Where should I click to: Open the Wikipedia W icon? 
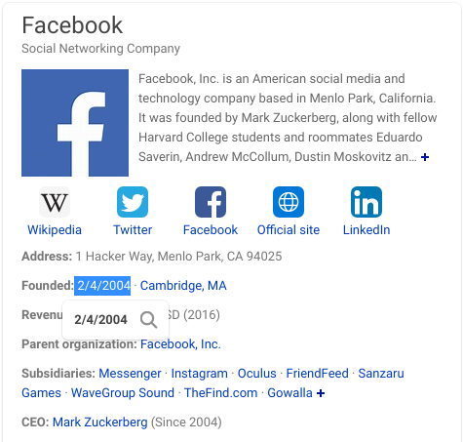click(x=55, y=202)
